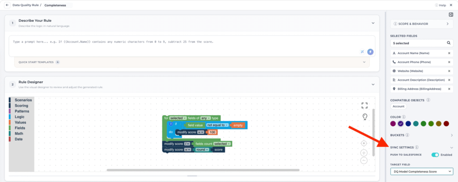Show info for Compatible Objects
The height and width of the screenshot is (182, 458).
point(428,100)
